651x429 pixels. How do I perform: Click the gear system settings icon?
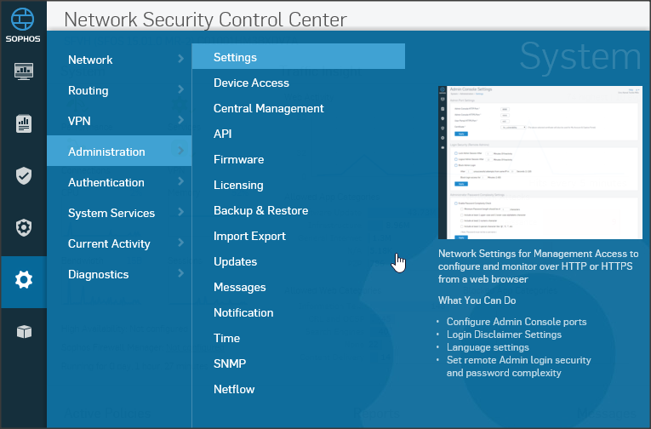tap(24, 280)
